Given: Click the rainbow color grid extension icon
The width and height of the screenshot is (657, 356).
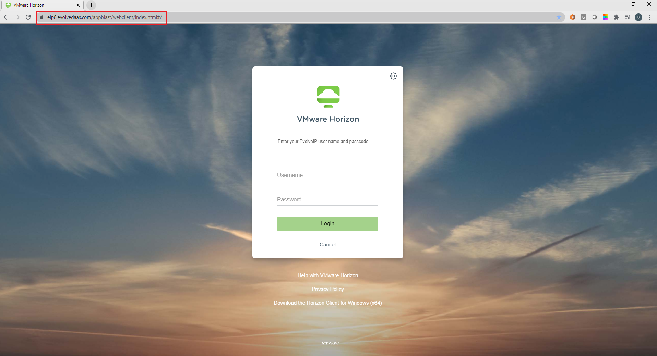Looking at the screenshot, I should click(x=606, y=17).
